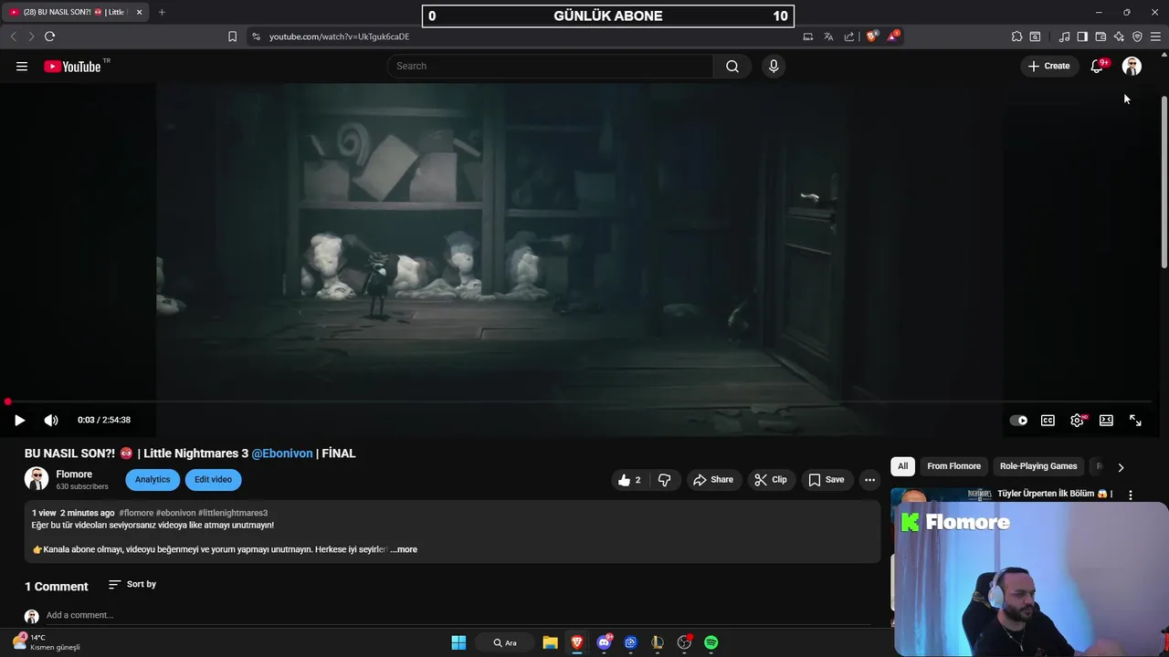
Task: Share the video
Action: (x=713, y=480)
